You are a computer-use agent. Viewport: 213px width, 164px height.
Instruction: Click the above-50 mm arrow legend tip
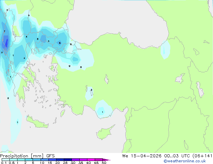106,160
